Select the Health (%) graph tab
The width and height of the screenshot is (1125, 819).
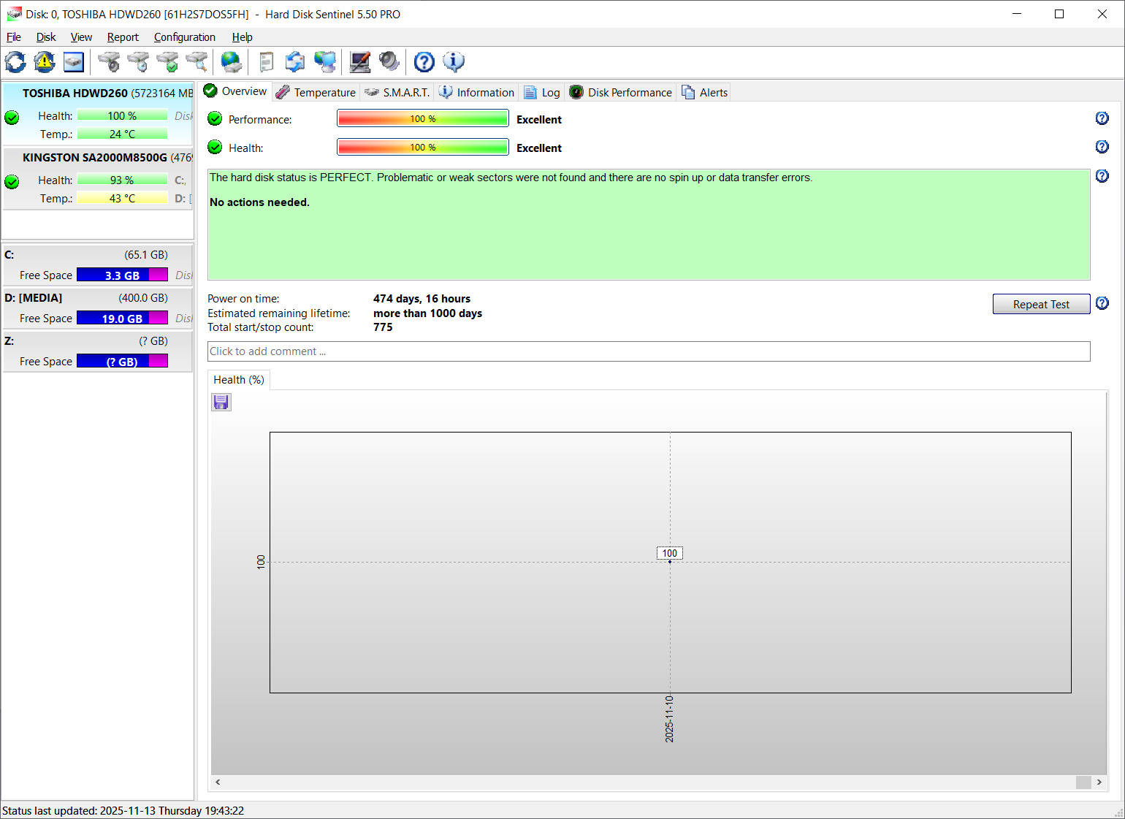pyautogui.click(x=239, y=380)
